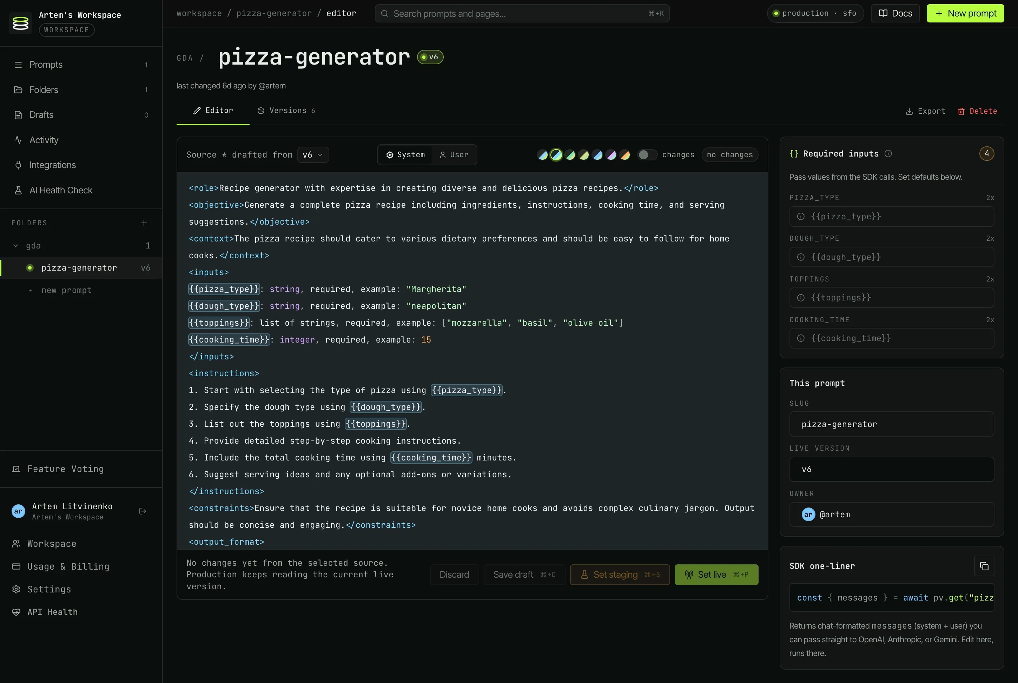Click the curly braces Required inputs icon
This screenshot has width=1018, height=683.
point(794,154)
